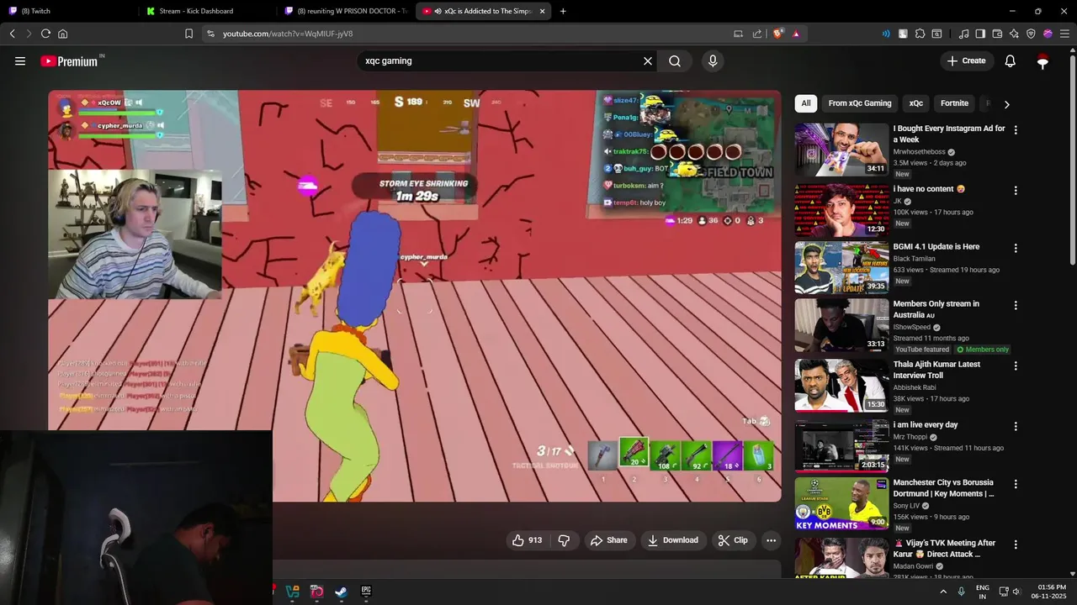Open the media playlist music note icon
Viewport: 1077px width, 605px height.
click(963, 34)
